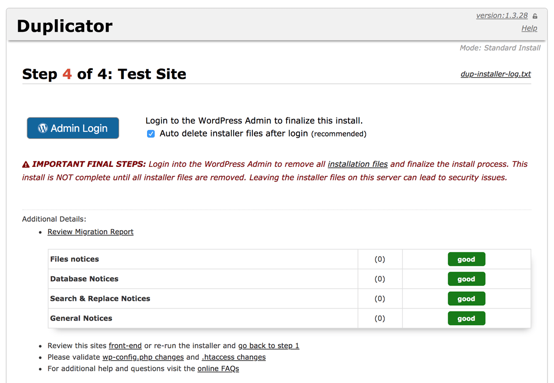Click the (0) count for General Notices
The image size is (554, 383).
380,318
